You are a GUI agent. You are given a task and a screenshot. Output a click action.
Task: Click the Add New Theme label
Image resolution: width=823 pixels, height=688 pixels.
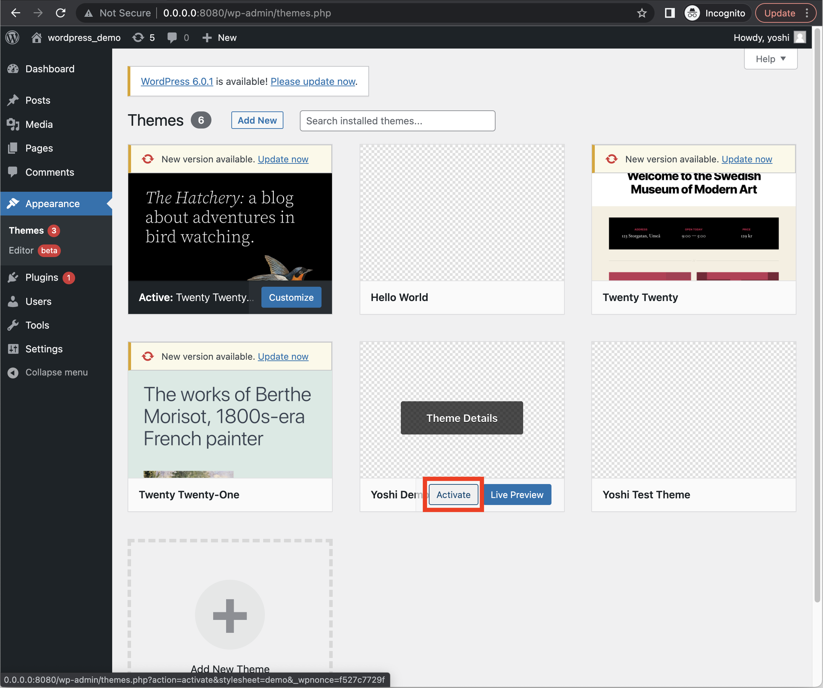230,668
